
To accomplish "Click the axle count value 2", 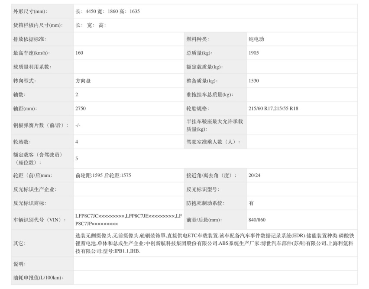I will click(x=77, y=94).
